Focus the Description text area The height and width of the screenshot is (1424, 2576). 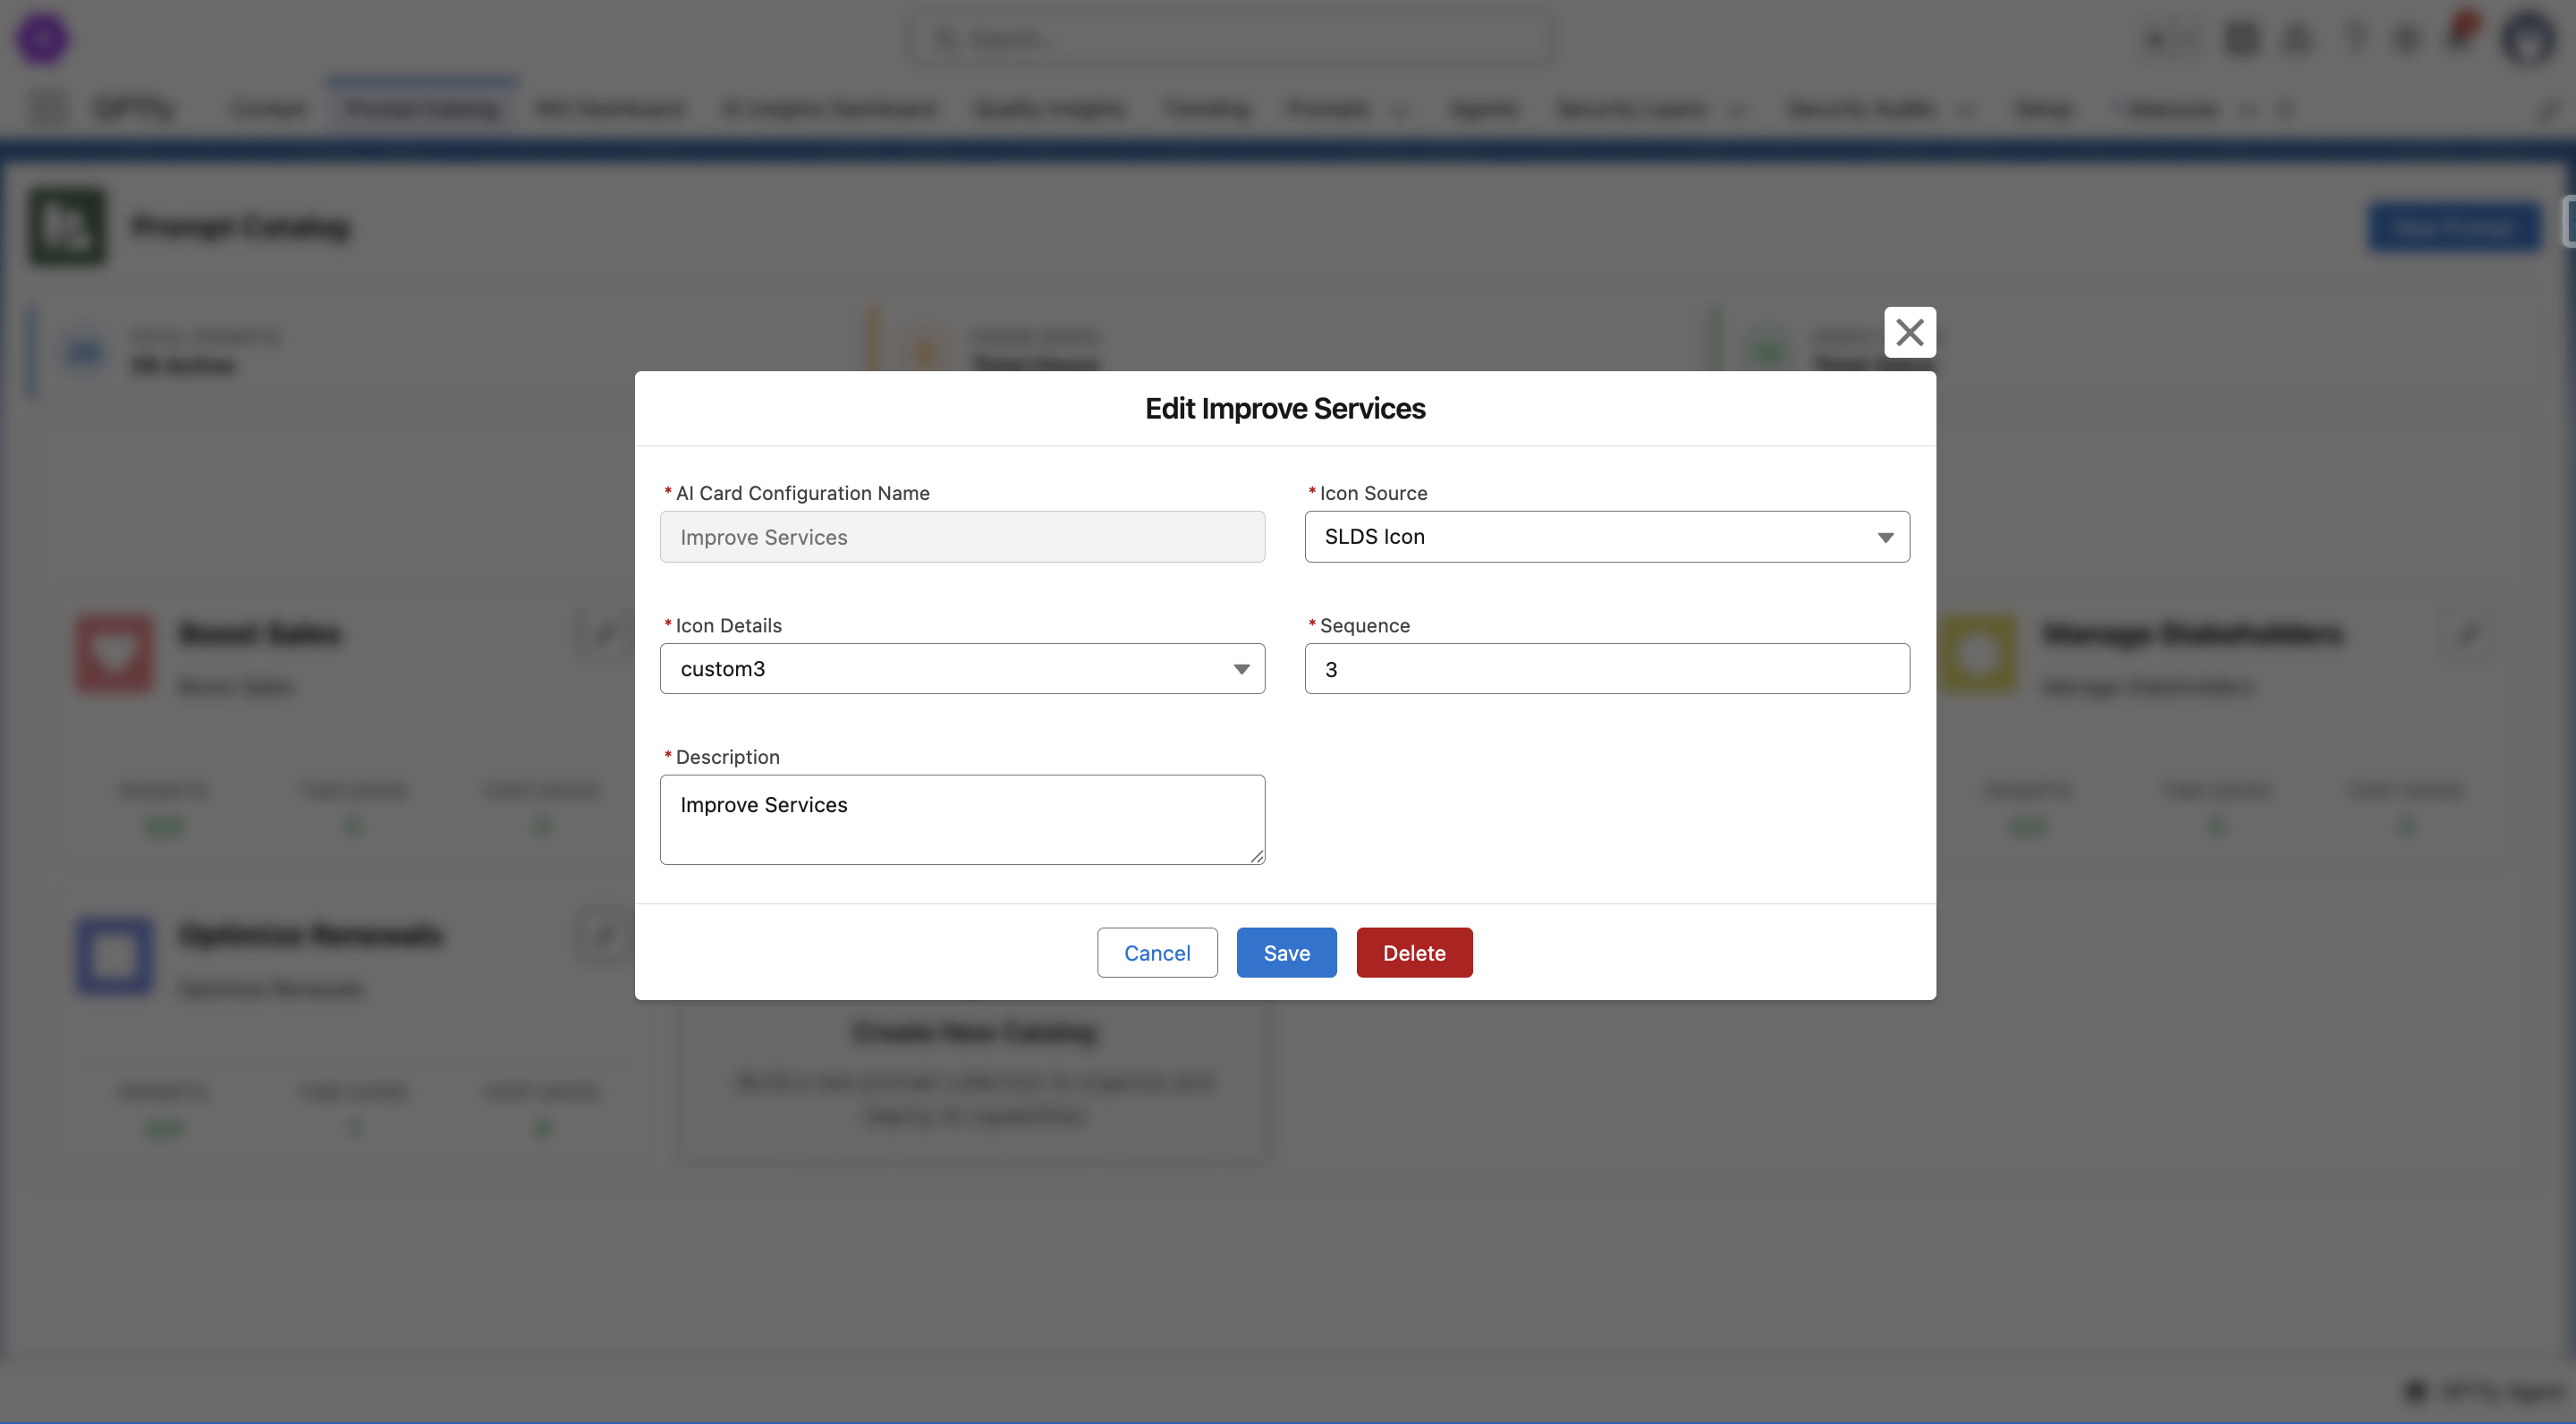tap(961, 819)
